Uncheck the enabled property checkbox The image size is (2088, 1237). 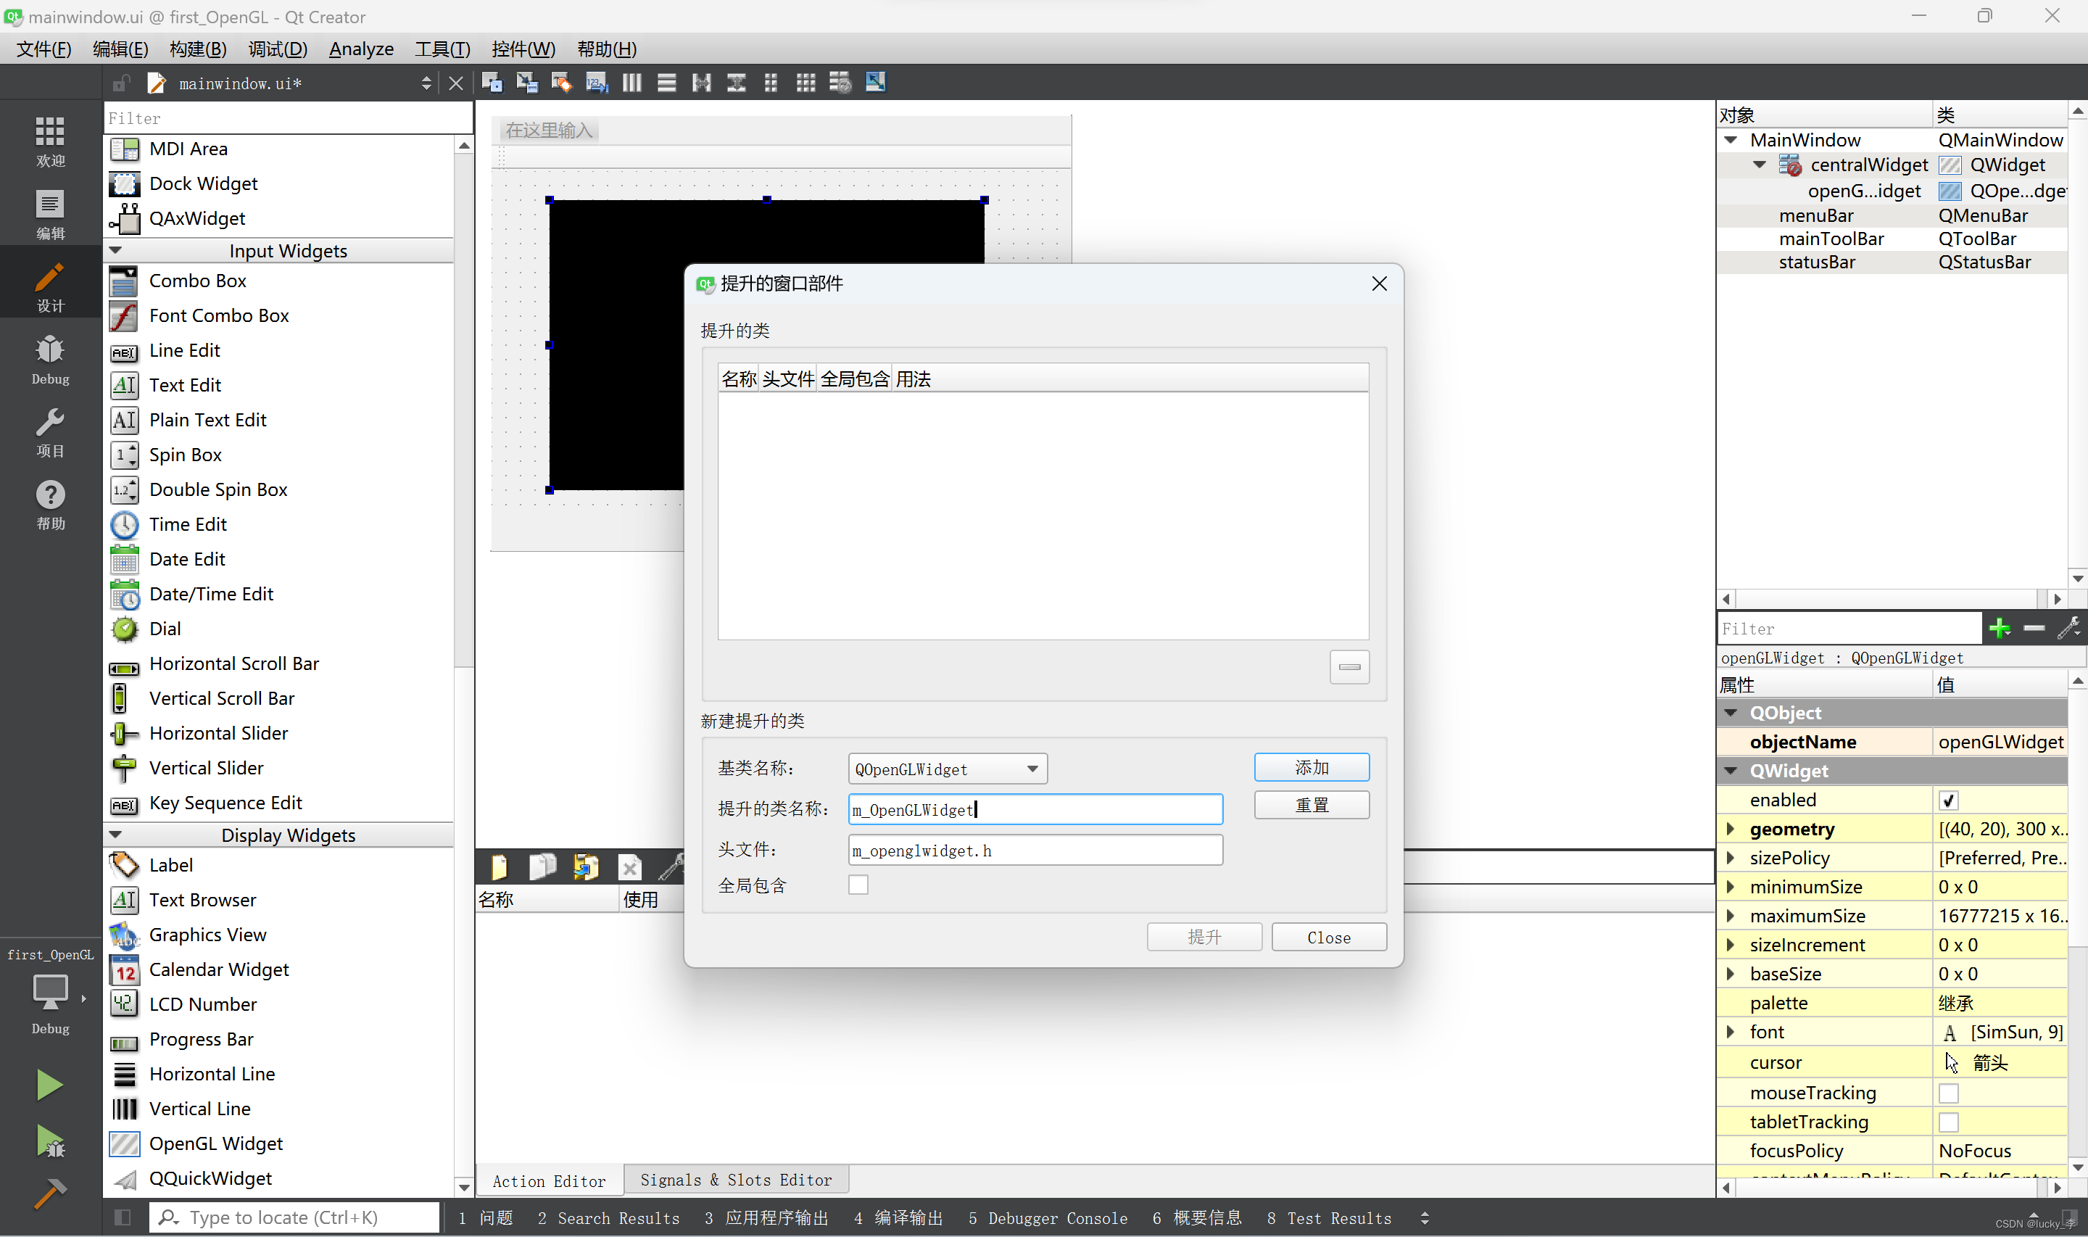tap(1948, 800)
